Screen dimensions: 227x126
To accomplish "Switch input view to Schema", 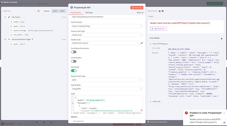I will click(x=46, y=11).
